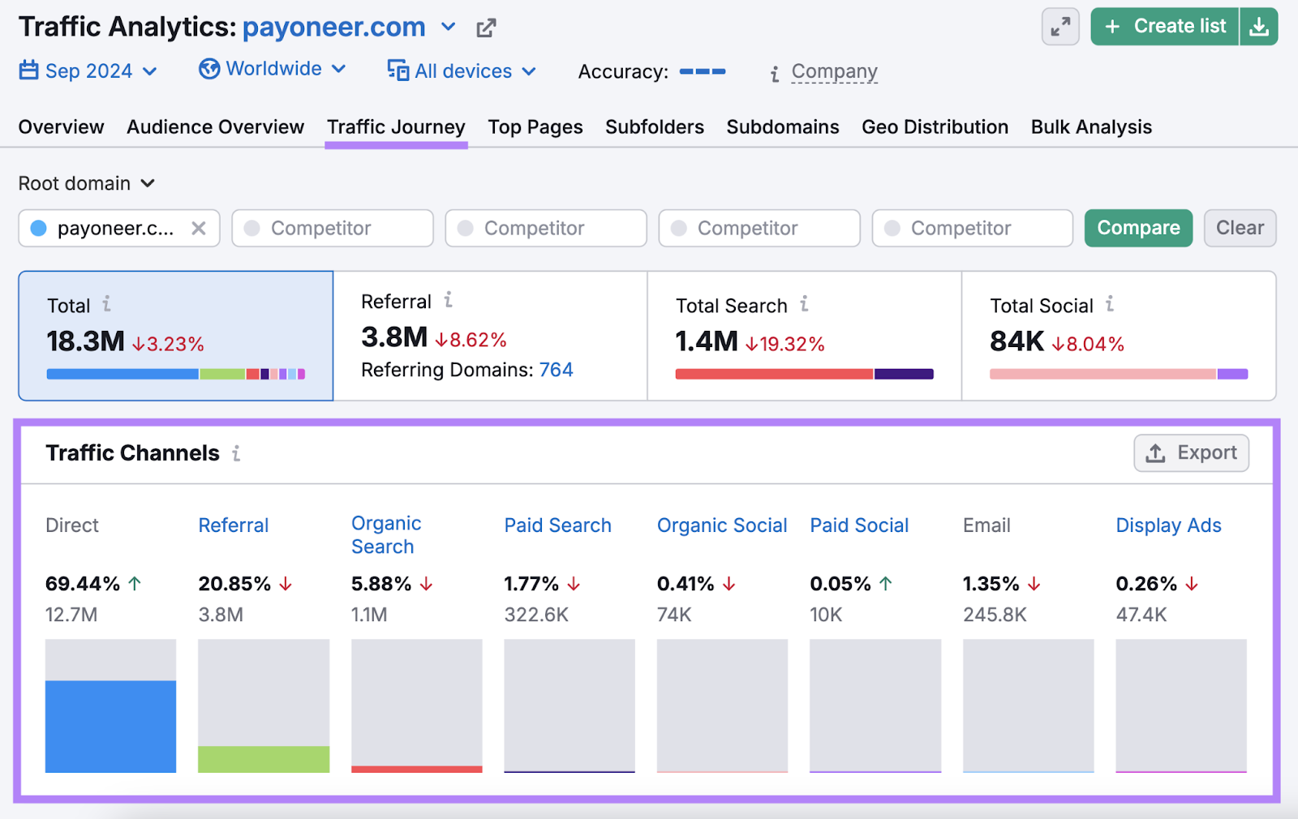Click the info icon beside Traffic Channels

(235, 454)
